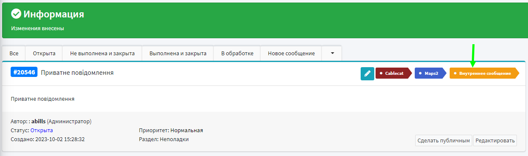Click the teal pencil edit icon
Image resolution: width=528 pixels, height=156 pixels.
367,74
